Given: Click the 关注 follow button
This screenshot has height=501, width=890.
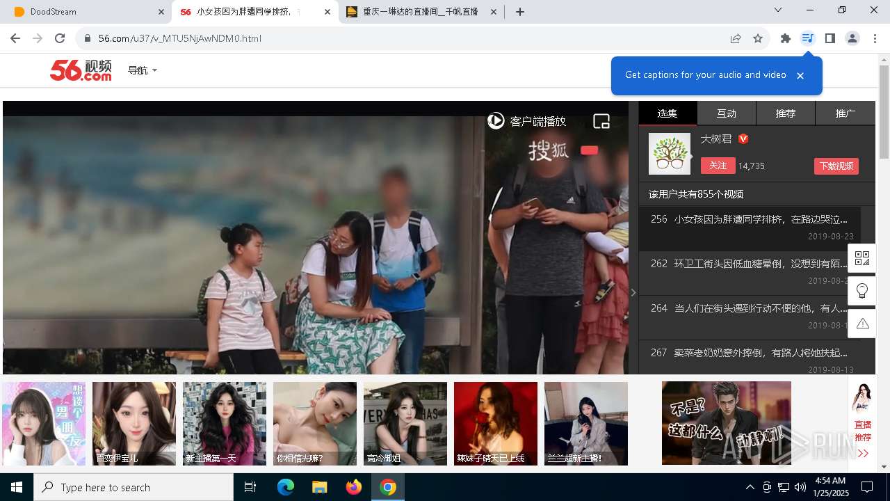Looking at the screenshot, I should point(718,166).
